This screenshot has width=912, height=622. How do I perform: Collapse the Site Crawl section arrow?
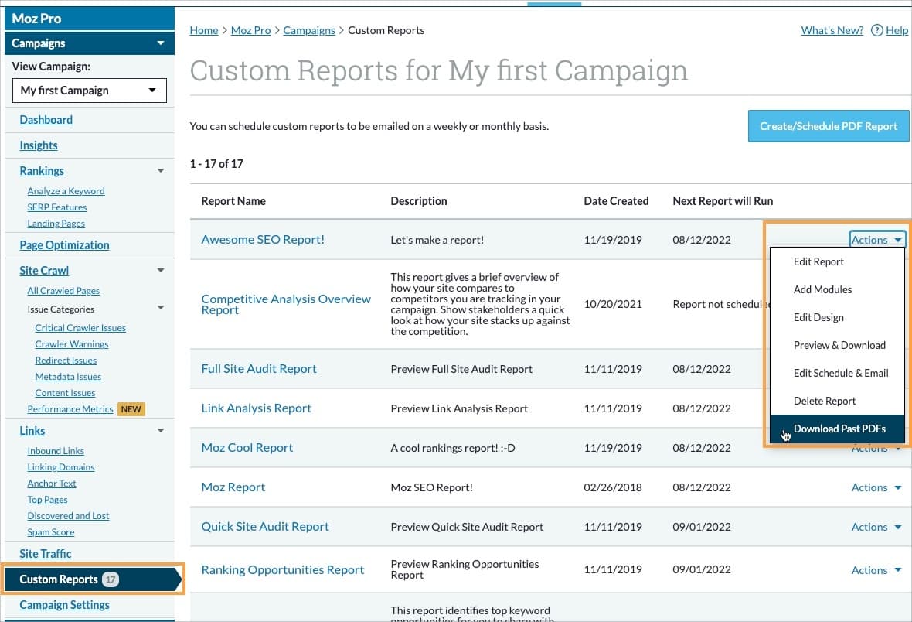(x=161, y=271)
